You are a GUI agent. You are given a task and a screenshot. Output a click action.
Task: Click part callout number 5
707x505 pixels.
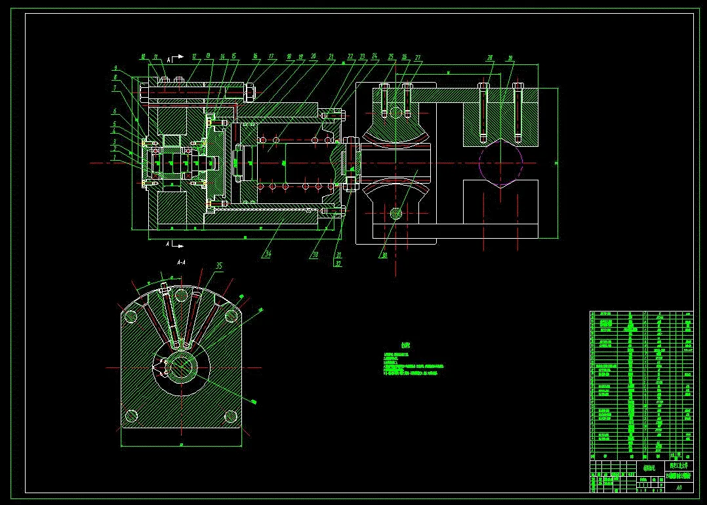coord(115,124)
